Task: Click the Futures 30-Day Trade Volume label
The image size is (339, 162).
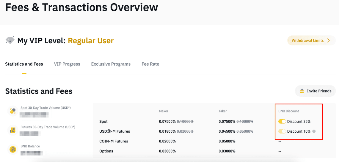Action: pos(48,127)
